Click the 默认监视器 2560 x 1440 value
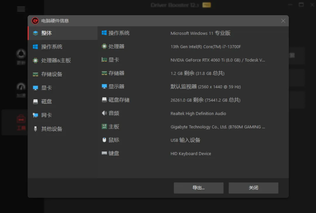The height and width of the screenshot is (213, 316). [x=206, y=87]
